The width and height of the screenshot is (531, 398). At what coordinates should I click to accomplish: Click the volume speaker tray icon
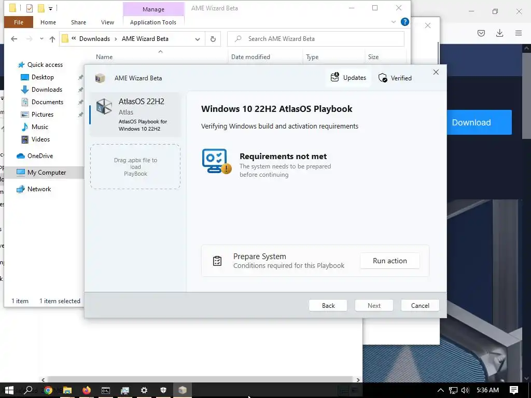pos(465,390)
